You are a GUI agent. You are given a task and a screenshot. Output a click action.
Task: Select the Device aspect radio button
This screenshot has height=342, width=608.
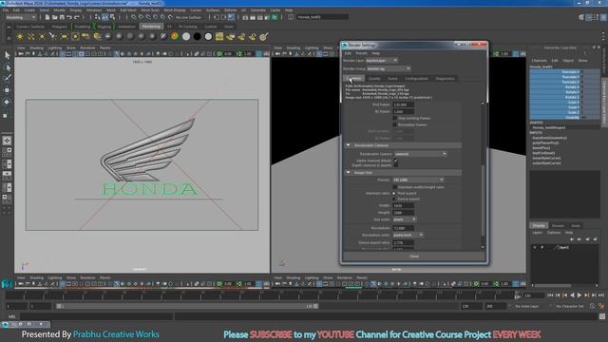pyautogui.click(x=394, y=199)
